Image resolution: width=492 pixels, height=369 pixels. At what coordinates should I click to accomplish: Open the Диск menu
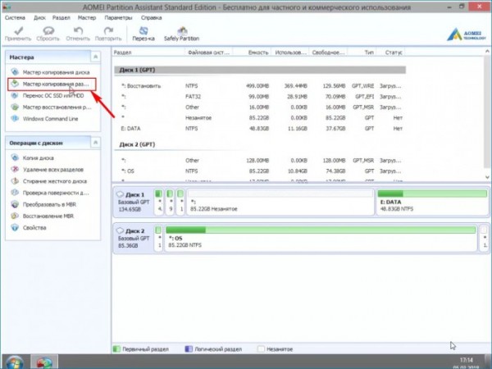click(x=40, y=17)
